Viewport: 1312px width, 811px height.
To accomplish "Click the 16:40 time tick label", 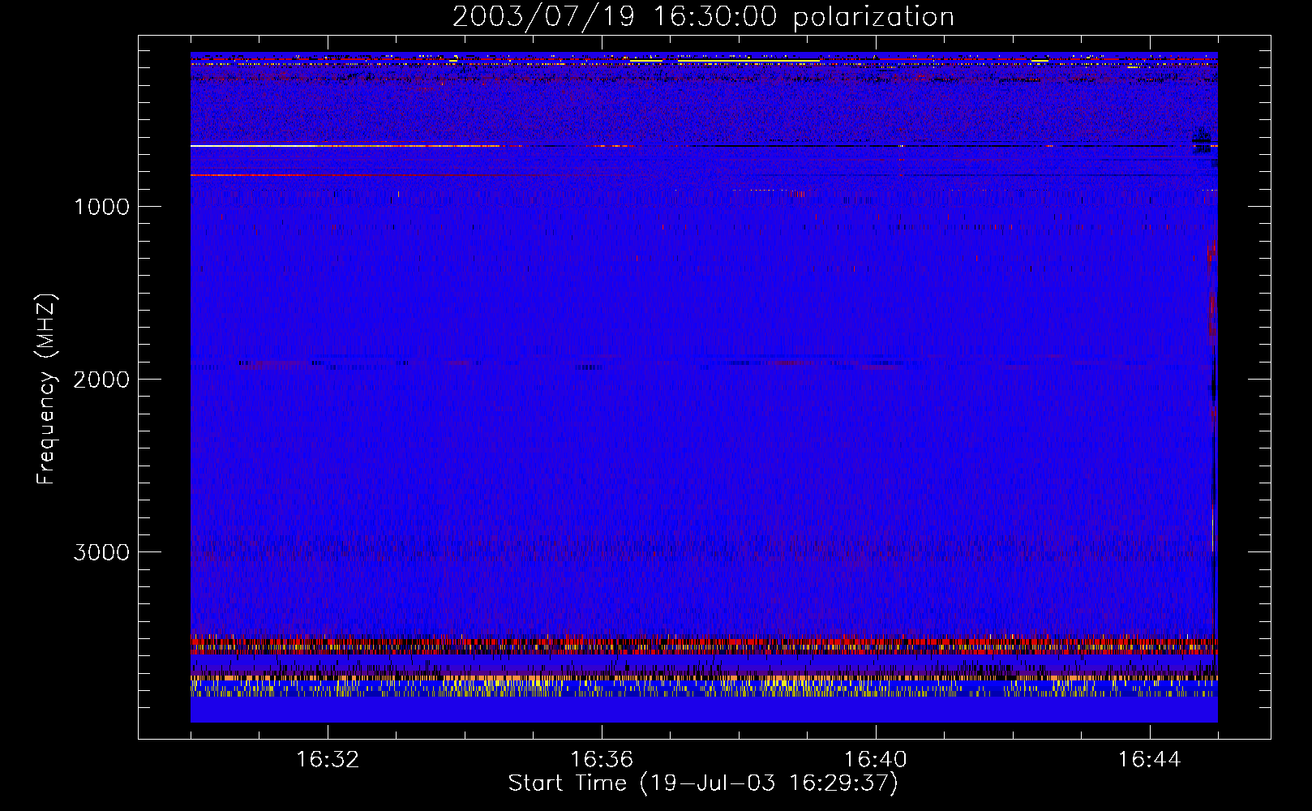I will tap(876, 760).
